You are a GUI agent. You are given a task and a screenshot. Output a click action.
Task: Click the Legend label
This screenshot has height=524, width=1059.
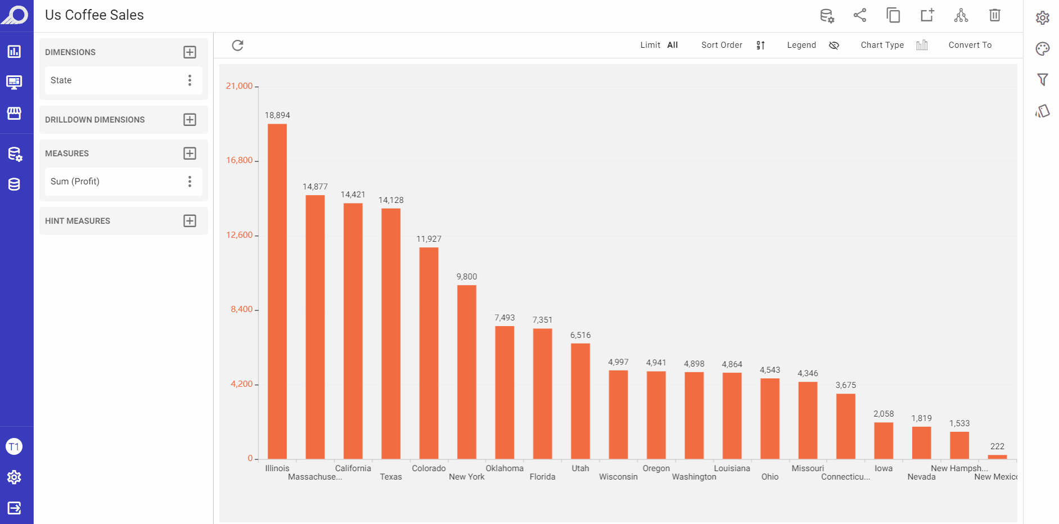801,45
